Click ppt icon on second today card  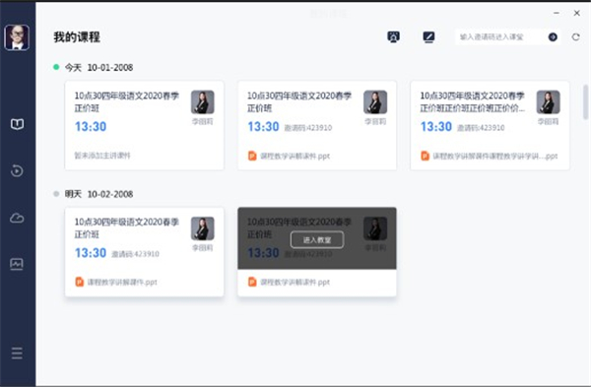click(x=252, y=156)
